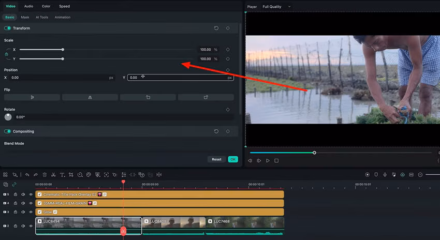Click the flip vertical button

click(x=90, y=97)
